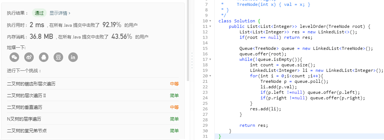Collapse for loop fold at line 20
Image resolution: width=384 pixels, height=140 pixels.
click(x=210, y=76)
